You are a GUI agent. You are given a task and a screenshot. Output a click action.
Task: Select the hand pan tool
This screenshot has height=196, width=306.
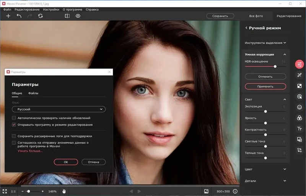(x=64, y=191)
